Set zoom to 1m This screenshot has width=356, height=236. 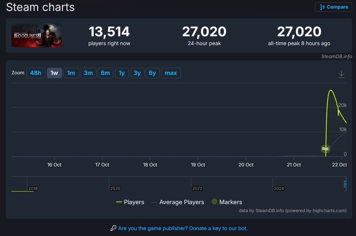pos(71,73)
